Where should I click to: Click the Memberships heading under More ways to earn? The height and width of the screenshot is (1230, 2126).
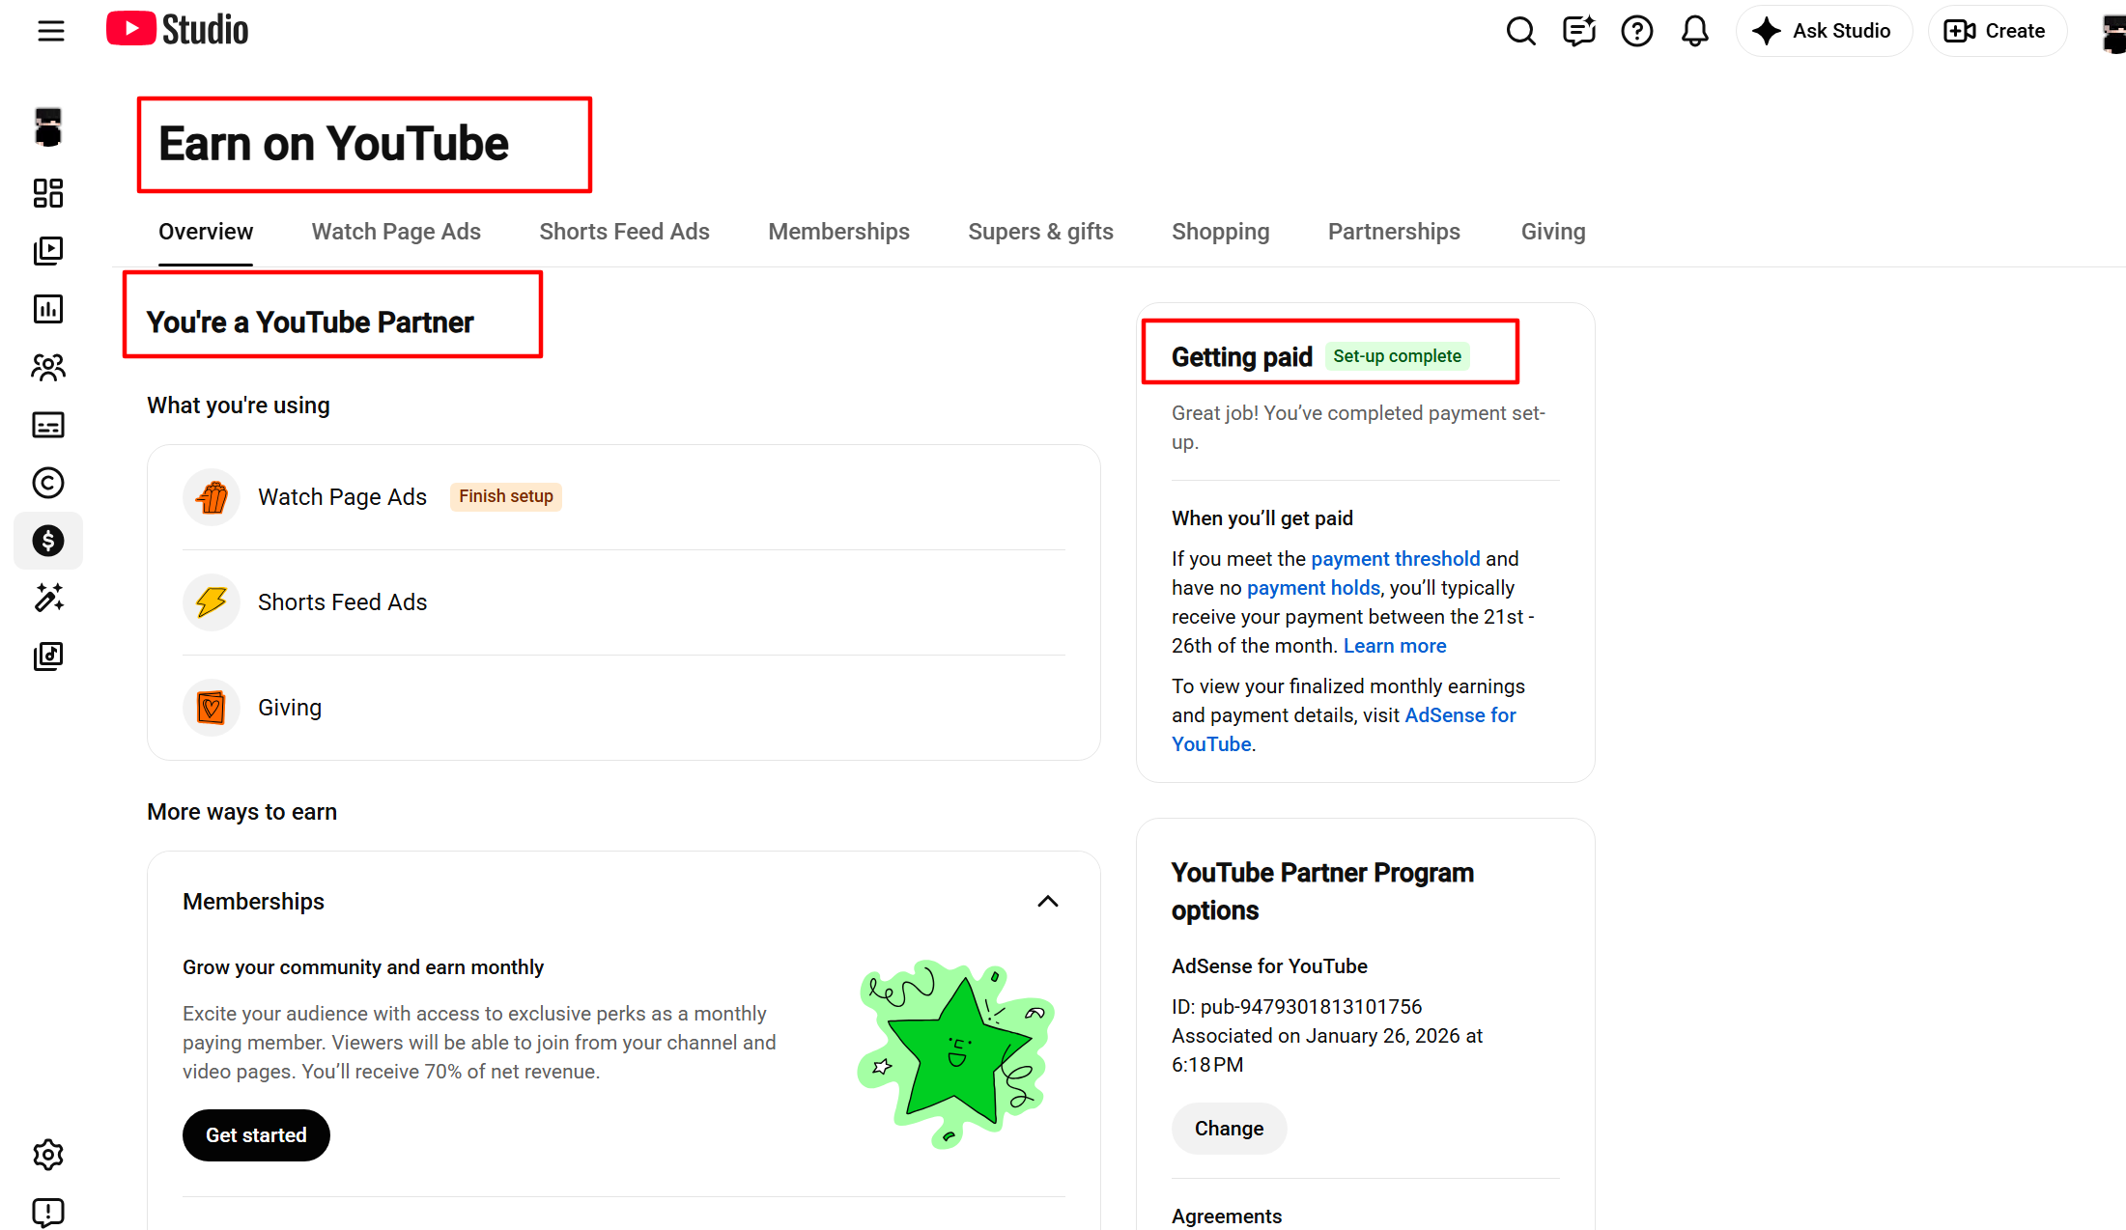pyautogui.click(x=253, y=902)
